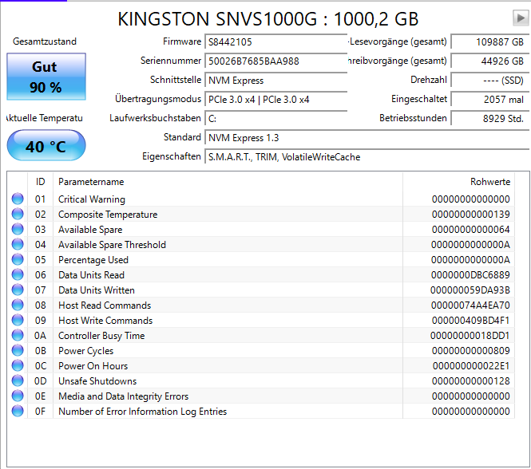Viewport: 531px width, 469px height.
Task: Click the Seriennummer field 50026B7685BAA988
Action: click(x=276, y=61)
